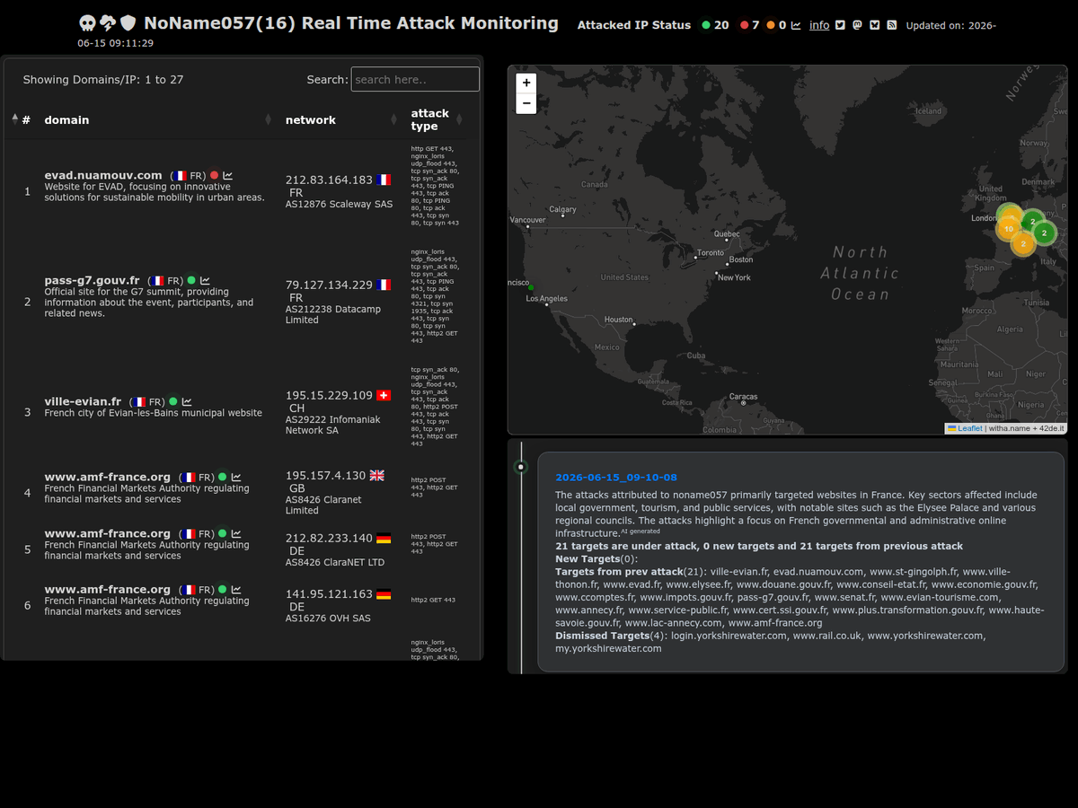
Task: Click AS16276 OVH SAS text
Action: pos(328,618)
